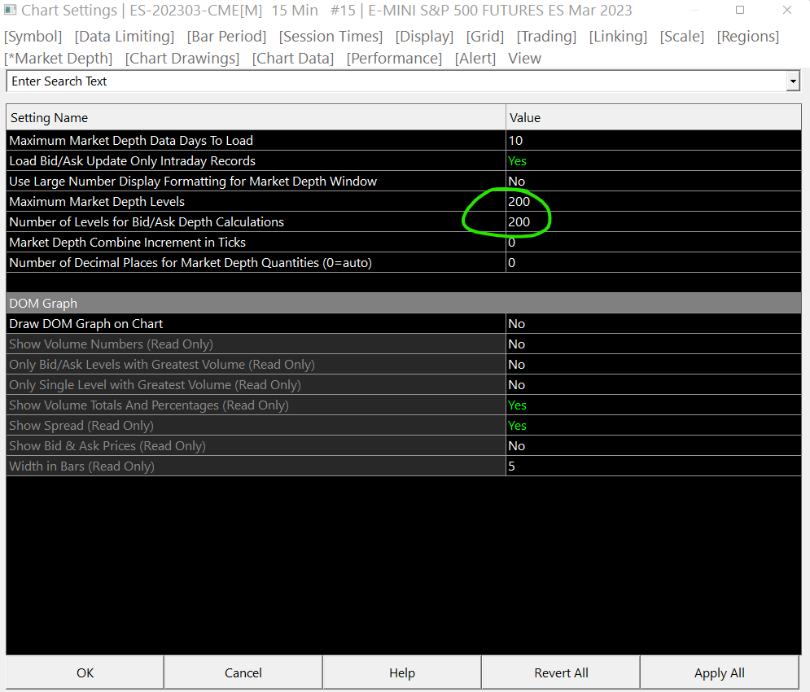810x692 pixels.
Task: Toggle the Draw DOM Graph on Chart value
Action: (x=654, y=323)
